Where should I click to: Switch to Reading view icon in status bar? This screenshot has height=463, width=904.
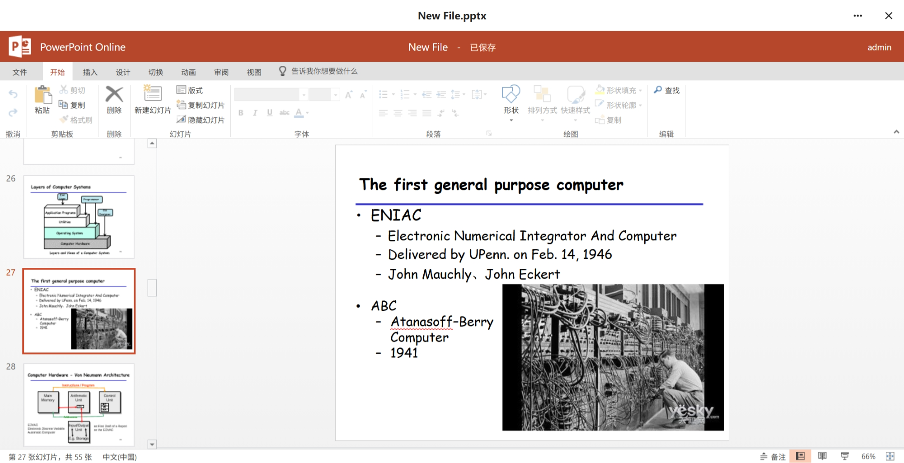click(x=822, y=456)
